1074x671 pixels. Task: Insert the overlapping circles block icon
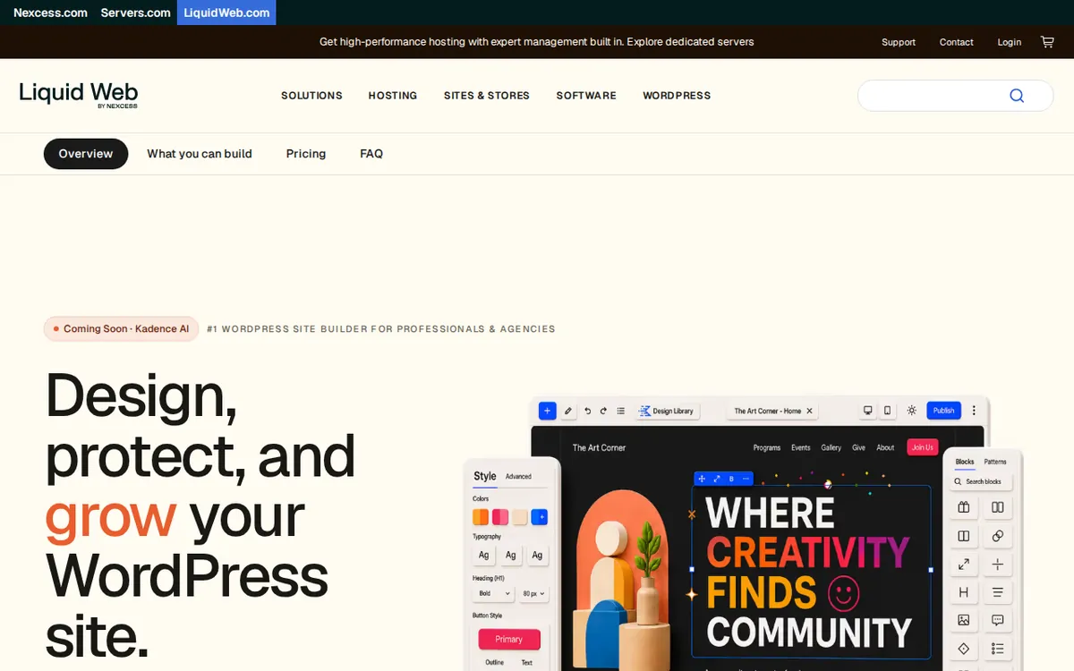pos(997,536)
